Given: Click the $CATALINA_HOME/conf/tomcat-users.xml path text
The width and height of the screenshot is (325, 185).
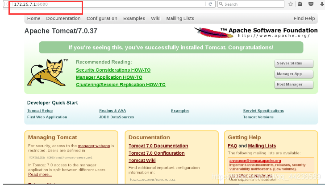Looking at the screenshot, I should (61, 157).
